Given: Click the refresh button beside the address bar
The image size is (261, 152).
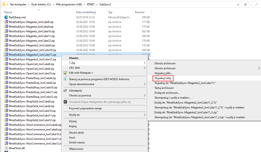Looking at the screenshot, I should pyautogui.click(x=245, y=4).
